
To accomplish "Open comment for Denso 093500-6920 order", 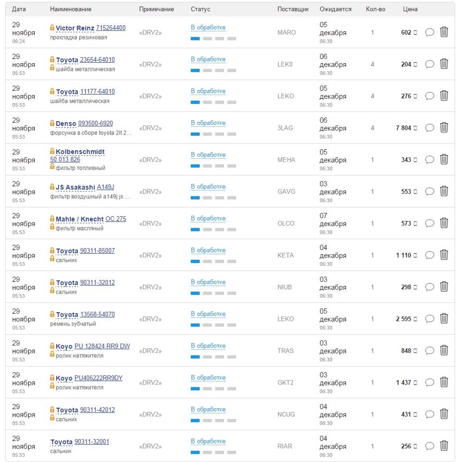I will pyautogui.click(x=429, y=127).
